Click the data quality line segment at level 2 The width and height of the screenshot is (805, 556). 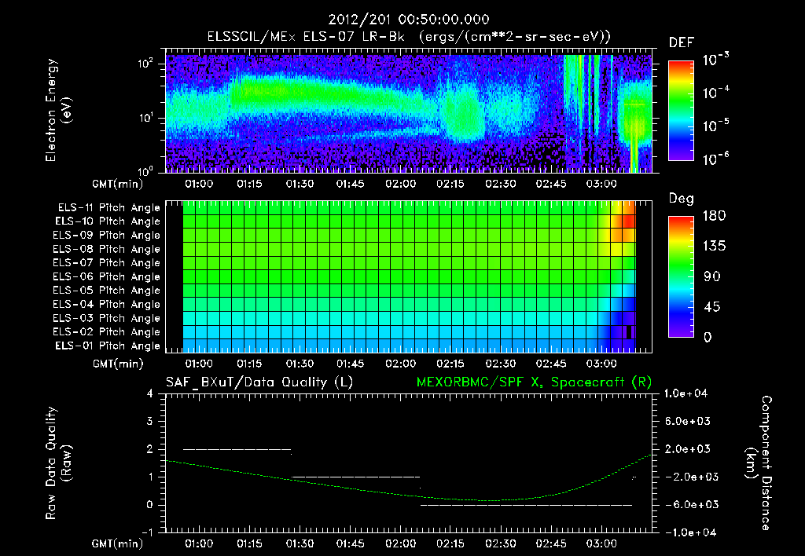click(x=237, y=449)
